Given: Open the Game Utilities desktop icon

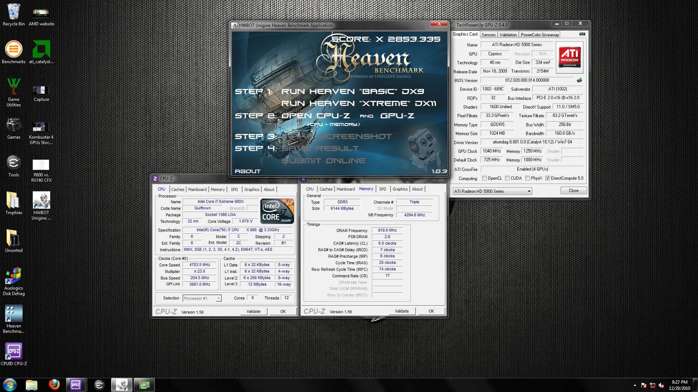Looking at the screenshot, I should tap(14, 92).
